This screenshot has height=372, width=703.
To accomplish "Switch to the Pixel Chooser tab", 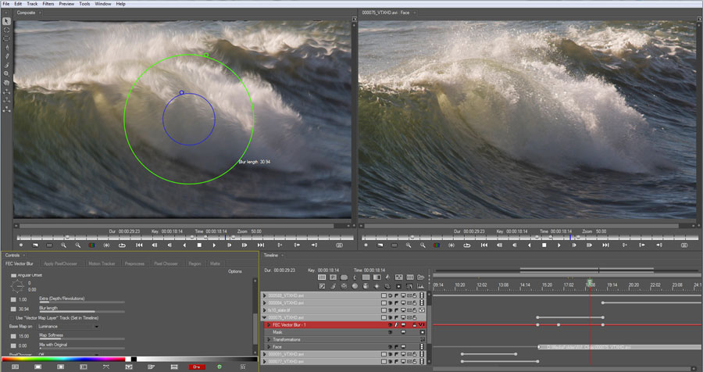I will tap(166, 264).
